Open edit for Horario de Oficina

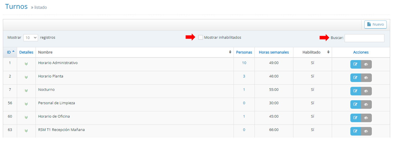coord(355,118)
